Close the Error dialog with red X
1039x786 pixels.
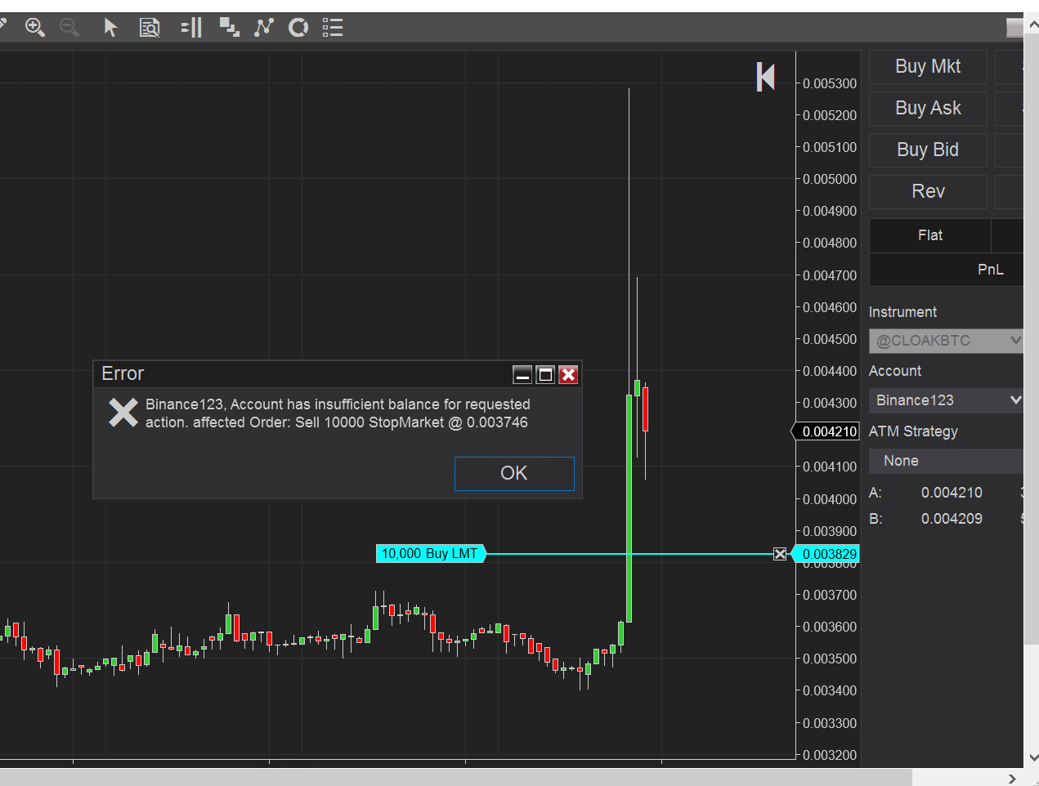pos(568,374)
